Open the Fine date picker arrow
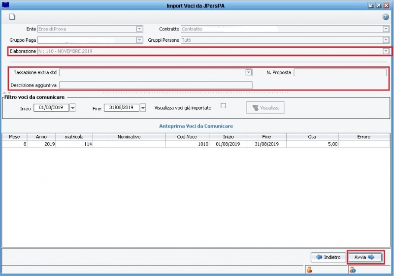Viewport: 394px width, 276px height. pos(143,107)
